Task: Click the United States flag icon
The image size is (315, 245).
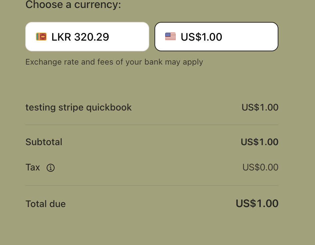Action: pos(170,37)
